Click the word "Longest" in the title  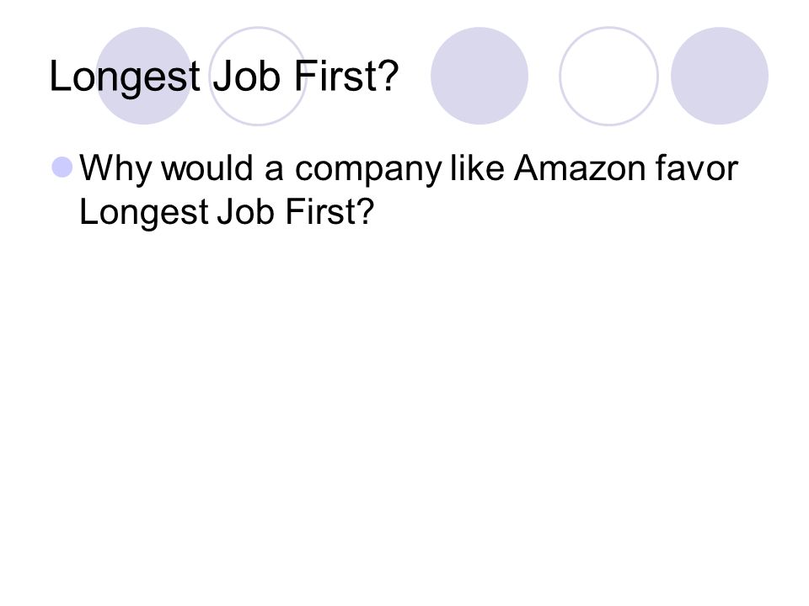point(125,78)
